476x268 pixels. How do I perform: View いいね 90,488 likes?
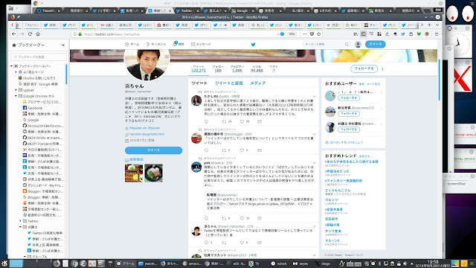pos(257,69)
